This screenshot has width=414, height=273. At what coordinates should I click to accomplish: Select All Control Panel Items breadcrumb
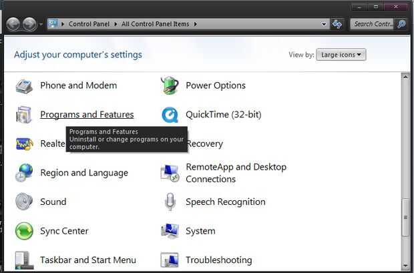156,24
